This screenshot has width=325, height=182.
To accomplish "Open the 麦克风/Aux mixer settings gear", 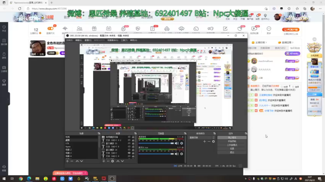I will (182, 154).
